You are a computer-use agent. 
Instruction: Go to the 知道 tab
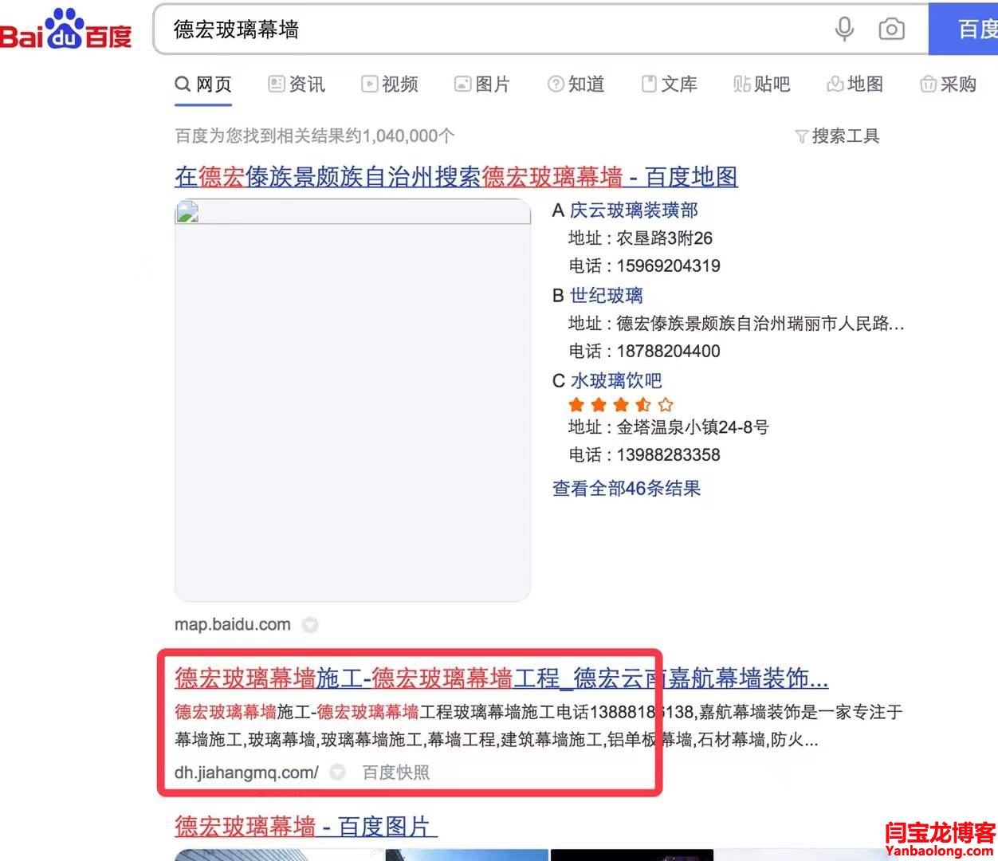coord(576,84)
